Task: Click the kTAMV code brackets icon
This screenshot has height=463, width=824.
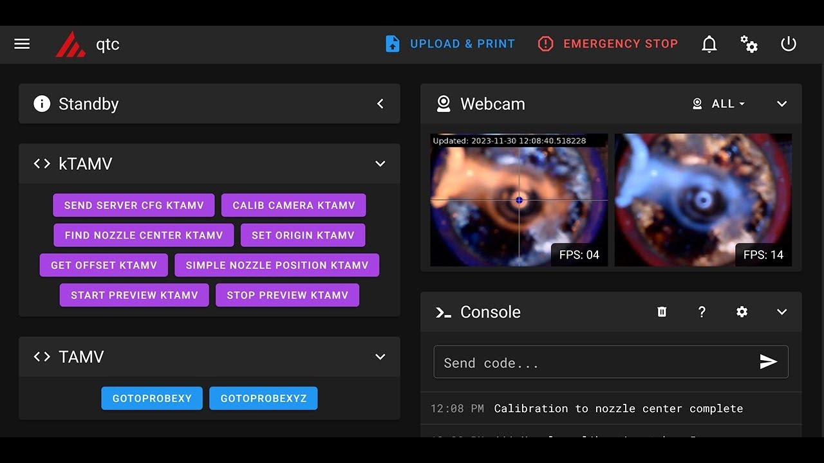Action: pyautogui.click(x=42, y=163)
